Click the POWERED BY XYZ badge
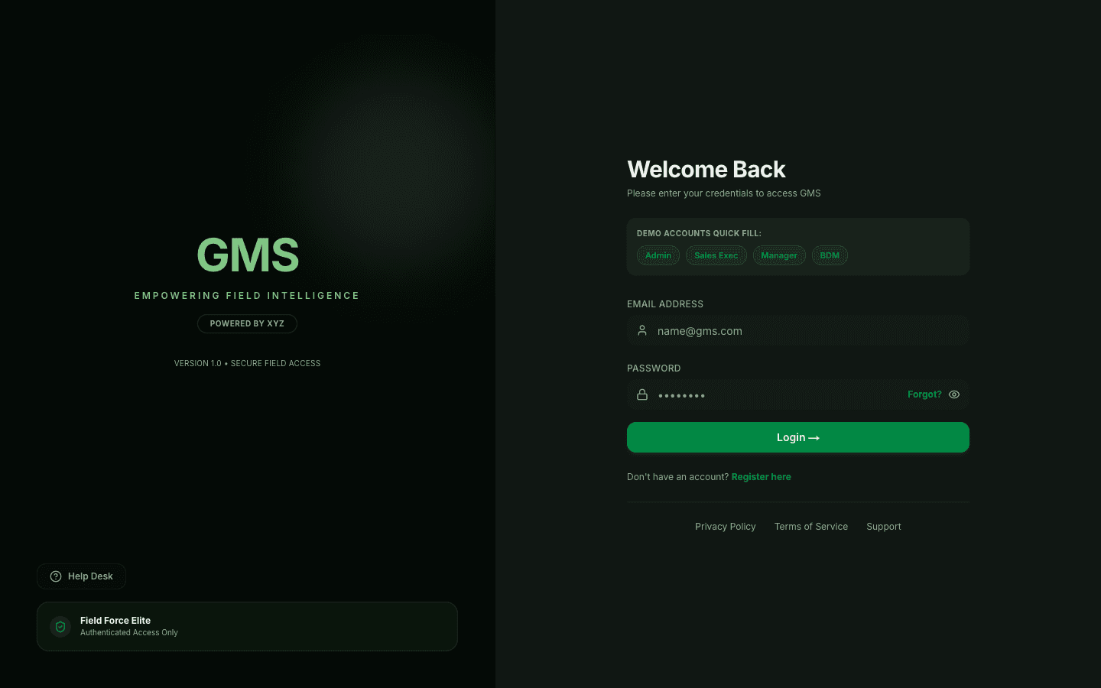The width and height of the screenshot is (1101, 688). (x=247, y=324)
